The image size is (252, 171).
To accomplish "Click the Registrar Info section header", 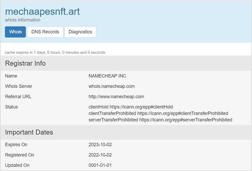I will point(25,63).
